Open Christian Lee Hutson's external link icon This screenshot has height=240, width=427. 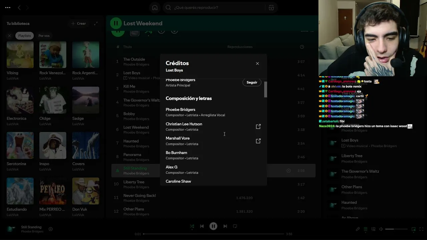258,127
